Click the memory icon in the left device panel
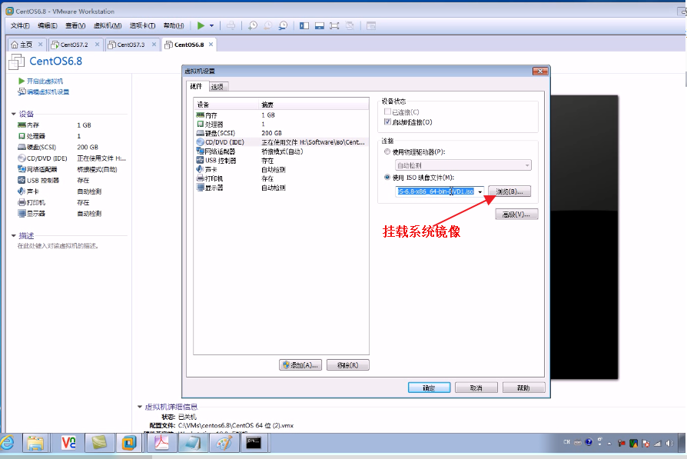The height and width of the screenshot is (459, 687). point(22,125)
